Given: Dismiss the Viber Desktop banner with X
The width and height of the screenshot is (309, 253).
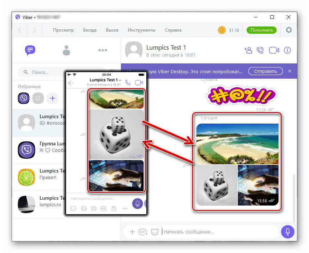Looking at the screenshot, I should 289,71.
